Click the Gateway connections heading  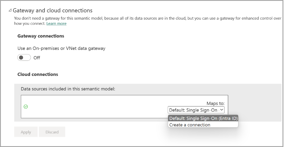click(41, 36)
